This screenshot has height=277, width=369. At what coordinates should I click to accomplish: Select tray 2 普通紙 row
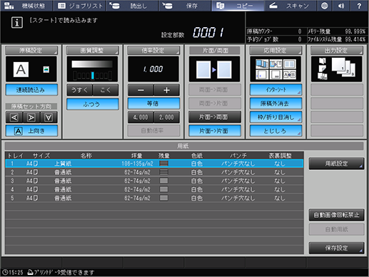click(154, 172)
